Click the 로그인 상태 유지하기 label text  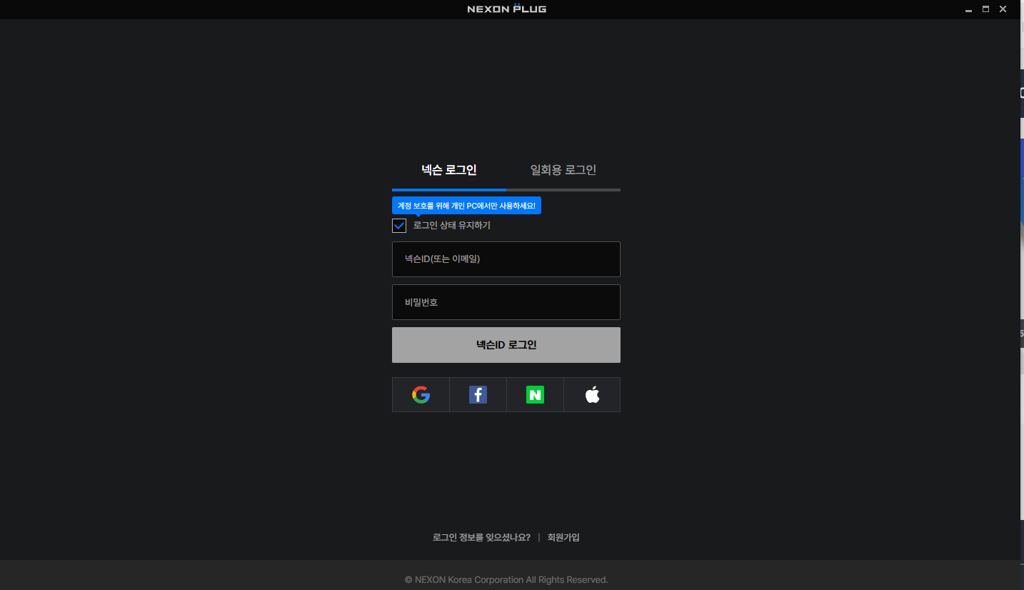(452, 226)
